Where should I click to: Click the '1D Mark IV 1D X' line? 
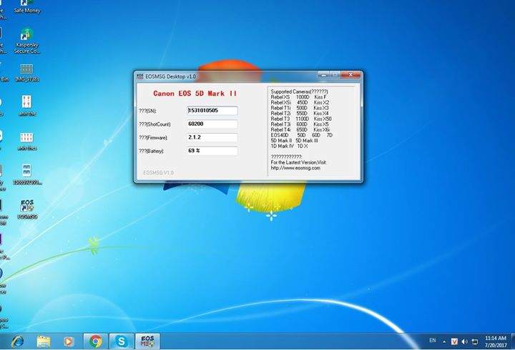pos(289,146)
